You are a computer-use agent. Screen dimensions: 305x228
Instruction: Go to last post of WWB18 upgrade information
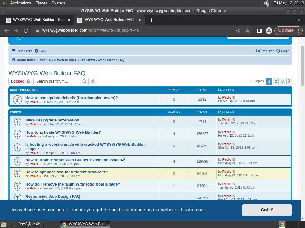(x=234, y=120)
